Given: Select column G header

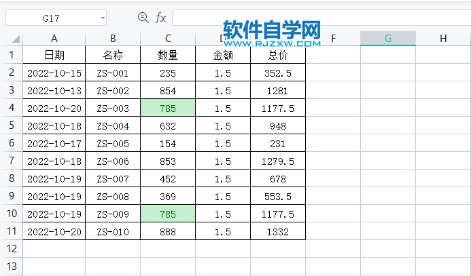Looking at the screenshot, I should tap(387, 39).
